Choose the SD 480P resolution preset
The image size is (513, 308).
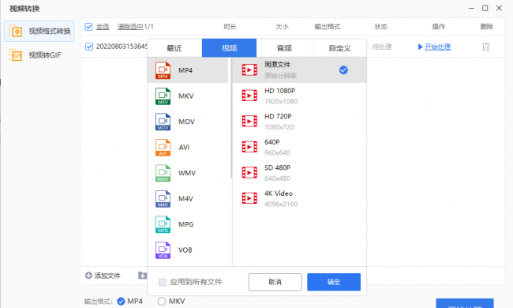click(299, 172)
